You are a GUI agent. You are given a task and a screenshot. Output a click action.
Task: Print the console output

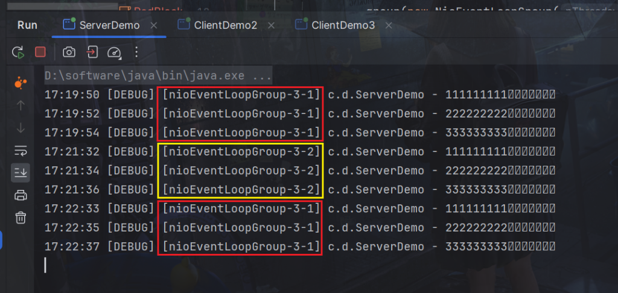pos(21,195)
